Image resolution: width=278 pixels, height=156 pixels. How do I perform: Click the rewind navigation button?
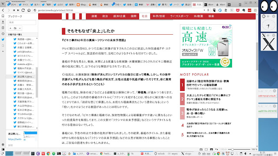[x=13, y=10]
